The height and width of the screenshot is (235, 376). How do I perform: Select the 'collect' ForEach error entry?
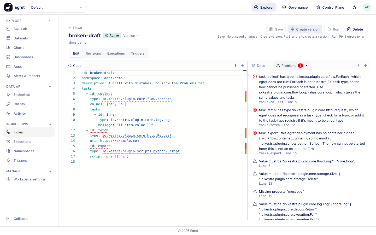pyautogui.click(x=309, y=89)
